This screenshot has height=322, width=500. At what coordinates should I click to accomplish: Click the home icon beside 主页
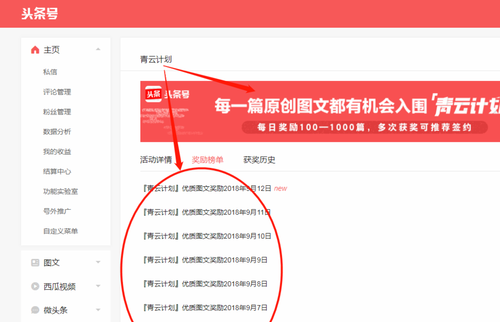point(35,50)
